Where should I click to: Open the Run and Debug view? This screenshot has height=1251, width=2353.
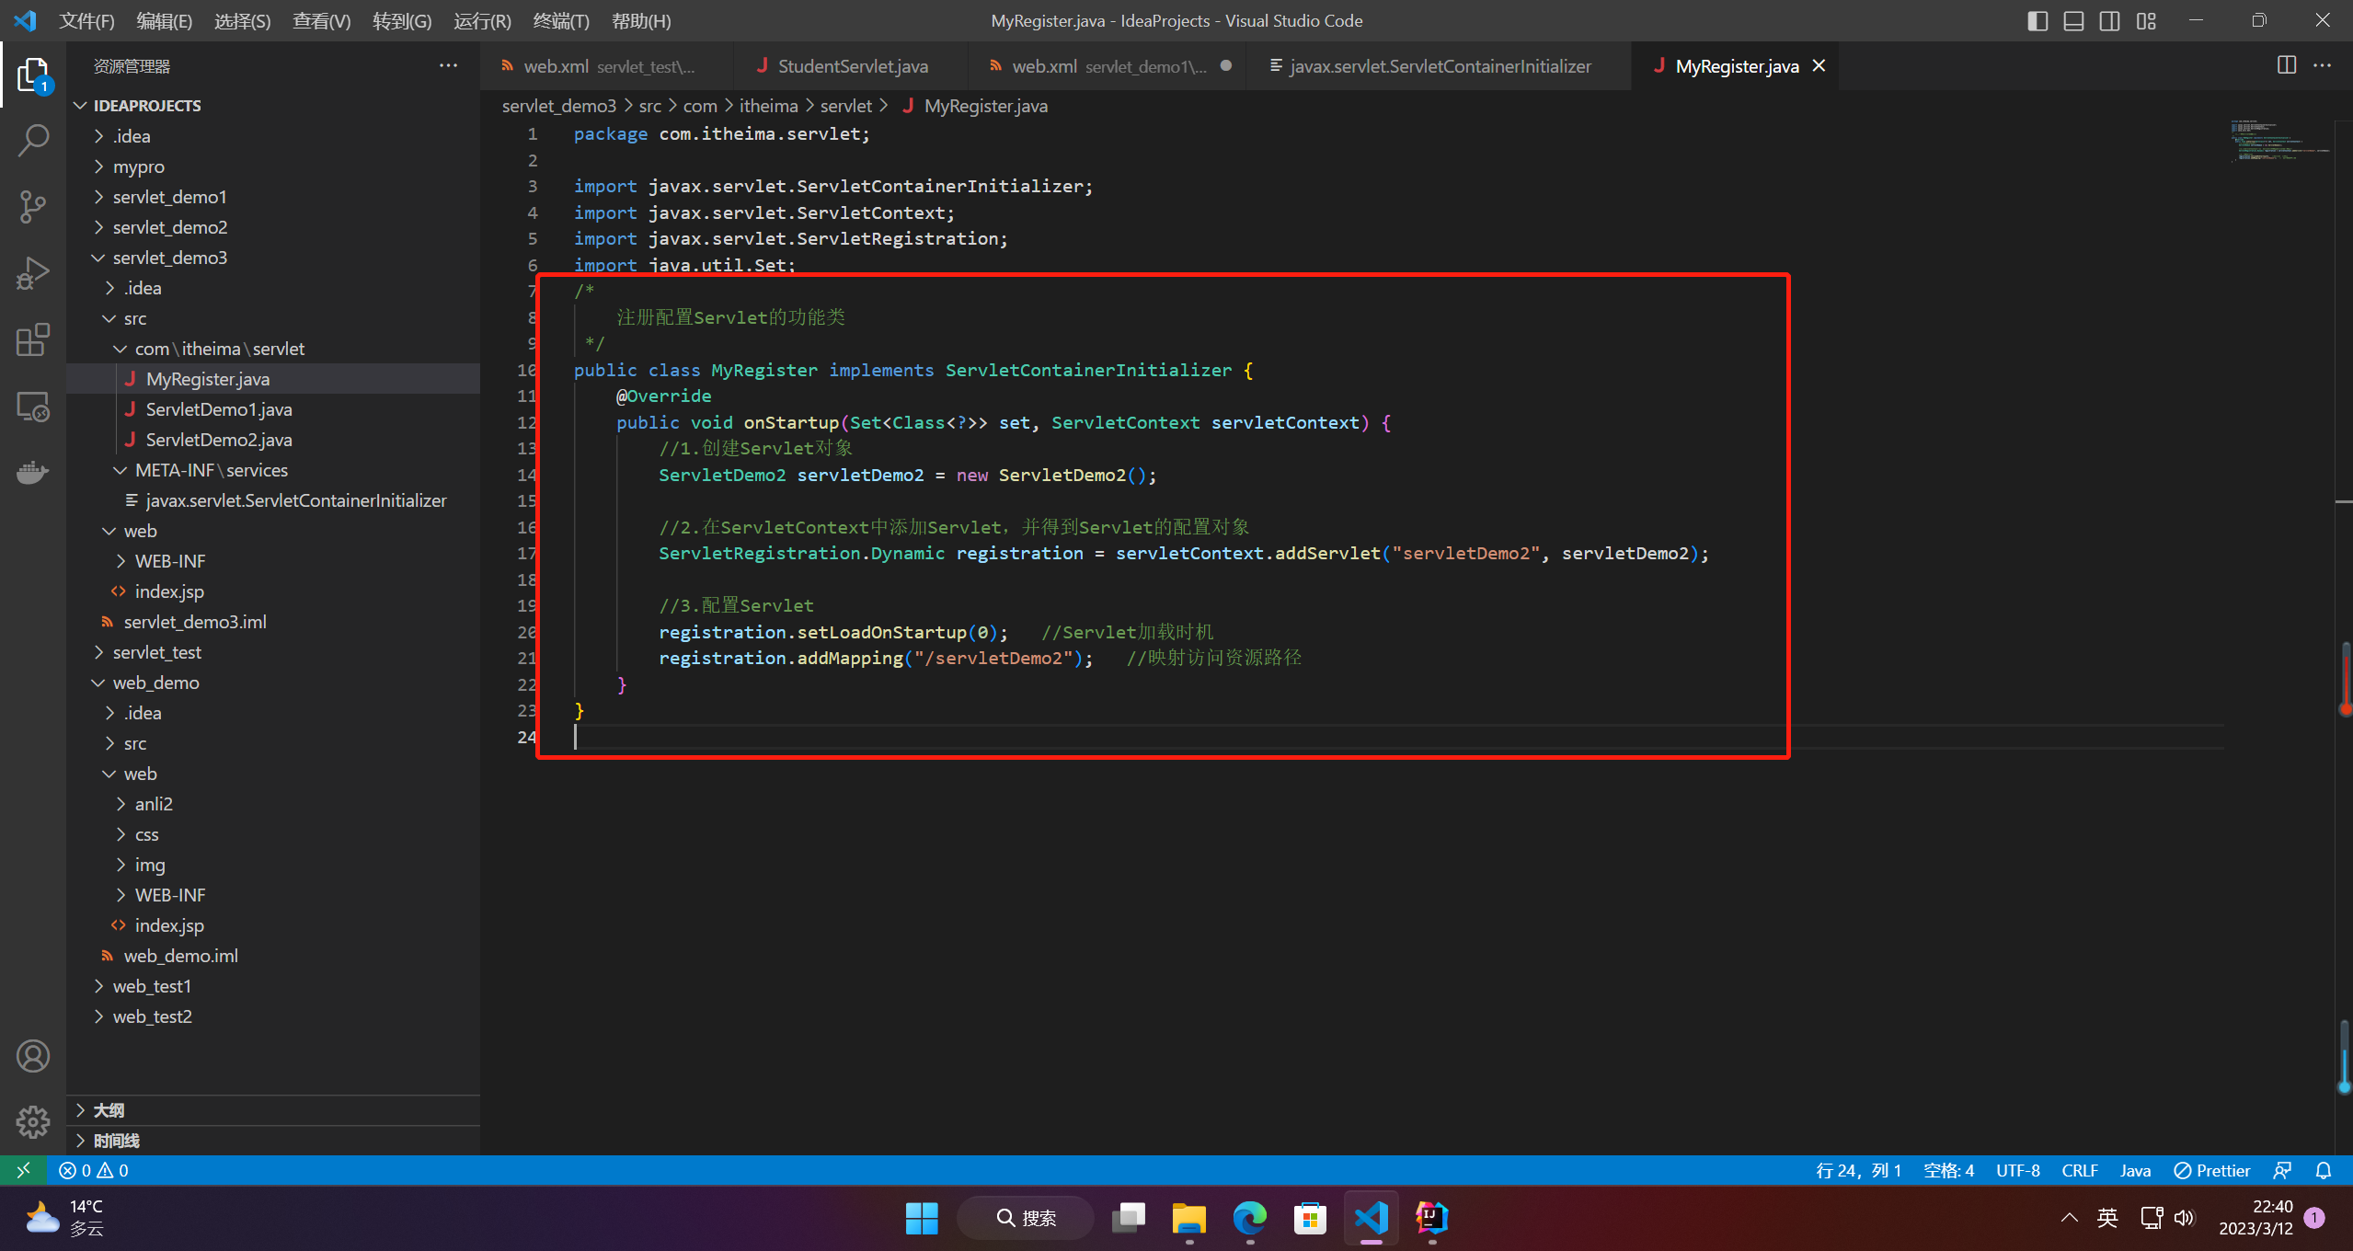coord(33,273)
